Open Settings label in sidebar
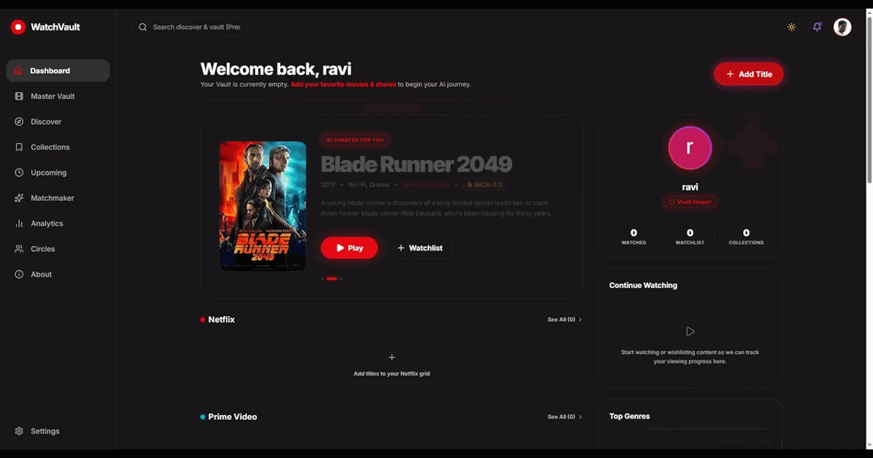This screenshot has width=873, height=458. (45, 431)
